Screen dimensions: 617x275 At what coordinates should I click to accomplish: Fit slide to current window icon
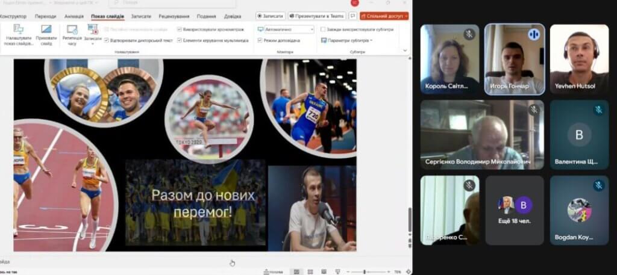tap(409, 271)
